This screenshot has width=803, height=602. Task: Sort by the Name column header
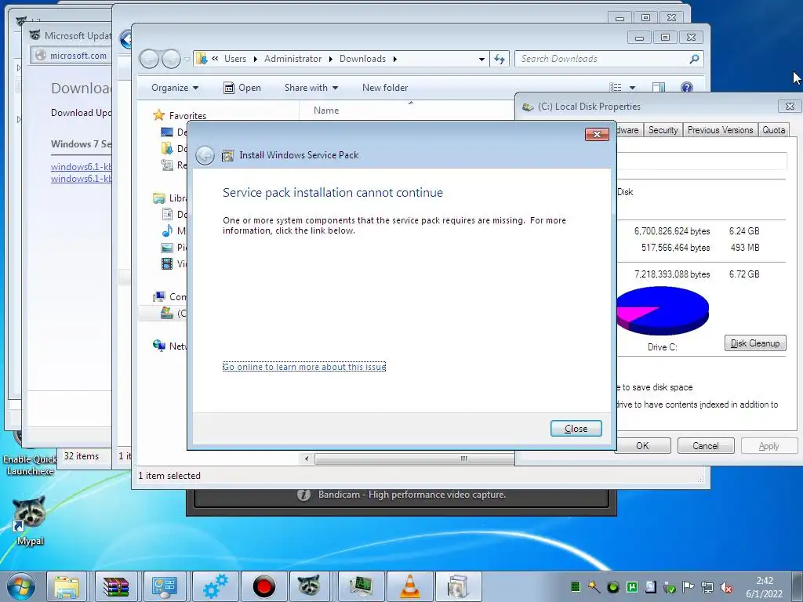326,110
